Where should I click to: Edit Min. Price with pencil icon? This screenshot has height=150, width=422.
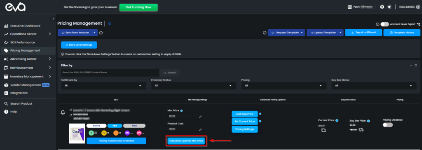click(200, 117)
